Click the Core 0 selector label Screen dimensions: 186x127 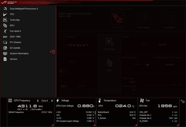[x=44, y=101]
